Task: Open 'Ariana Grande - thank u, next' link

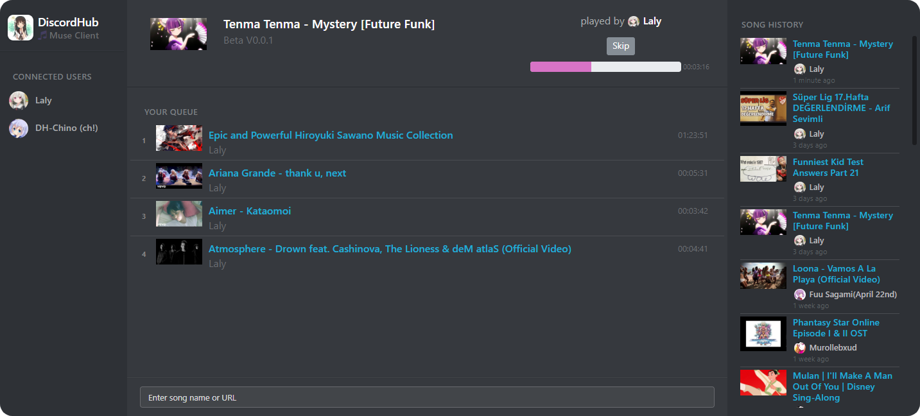Action: click(277, 173)
